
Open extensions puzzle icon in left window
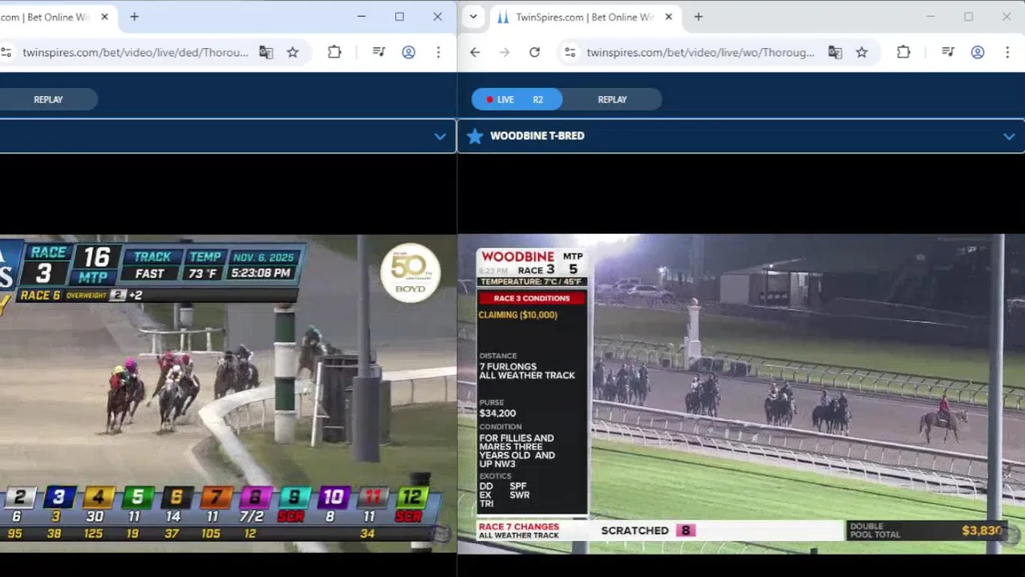click(334, 52)
